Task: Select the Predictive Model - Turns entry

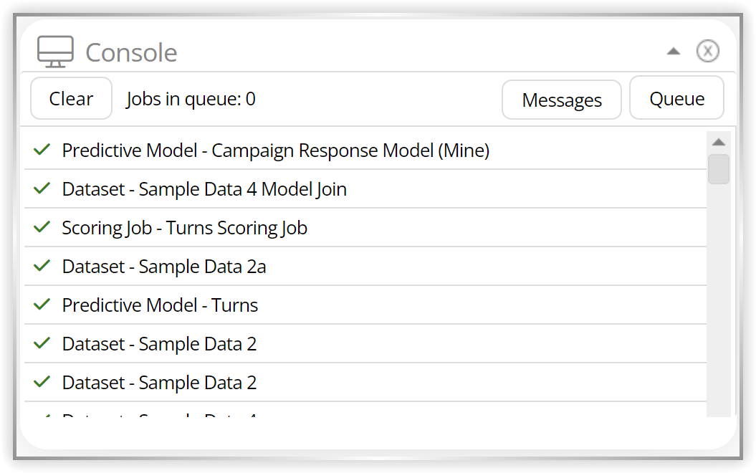Action: coord(365,305)
